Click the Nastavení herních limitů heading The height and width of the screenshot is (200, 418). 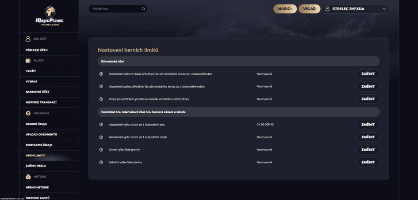(x=128, y=50)
